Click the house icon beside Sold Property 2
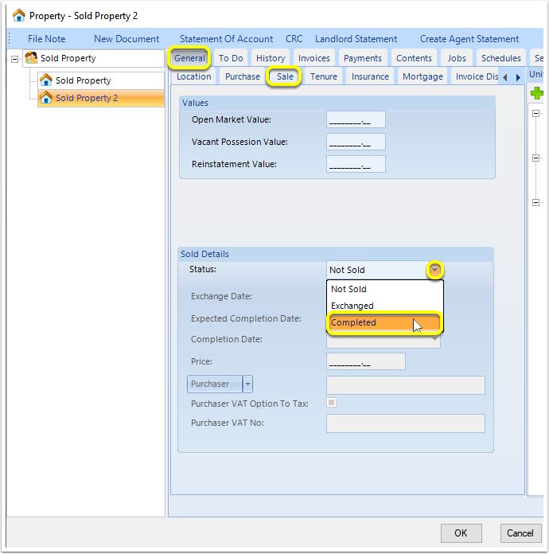Image resolution: width=549 pixels, height=554 pixels. coord(46,98)
